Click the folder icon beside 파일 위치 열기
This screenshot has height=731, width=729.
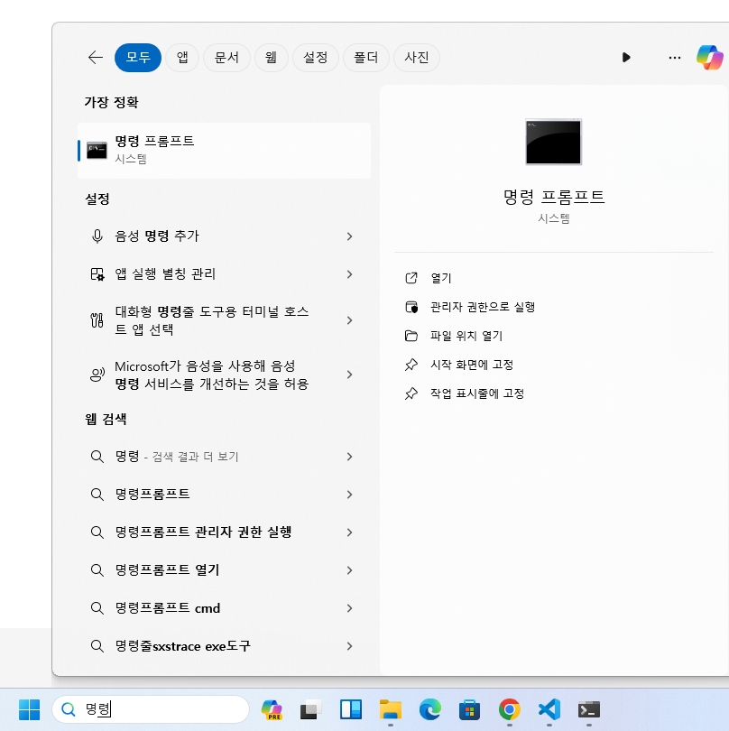pos(411,336)
